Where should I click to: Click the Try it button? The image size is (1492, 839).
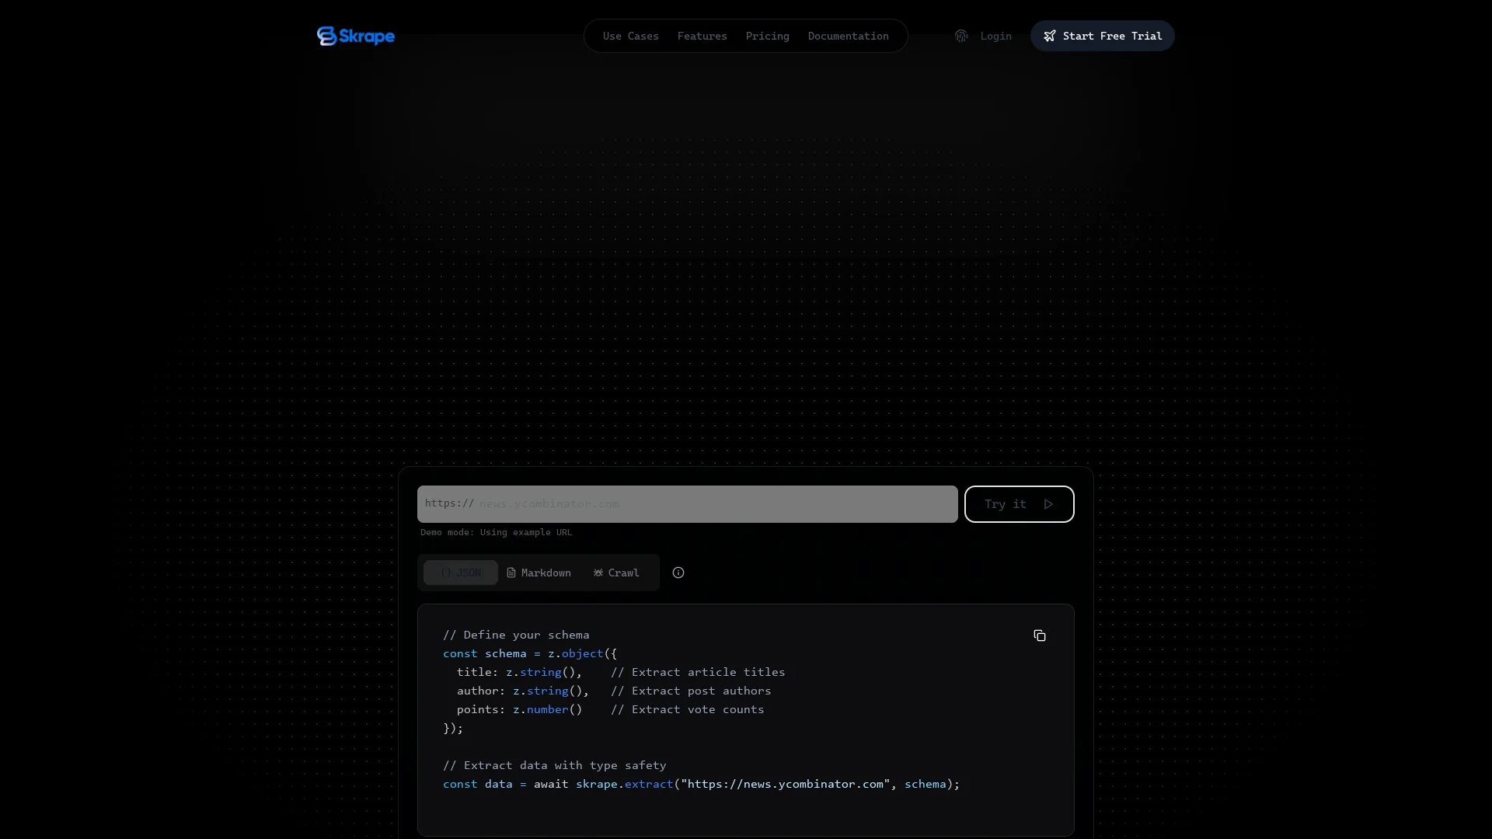point(1019,504)
